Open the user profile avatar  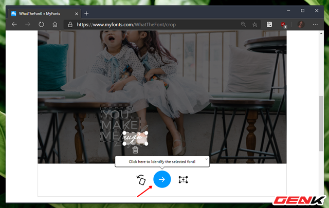(301, 24)
